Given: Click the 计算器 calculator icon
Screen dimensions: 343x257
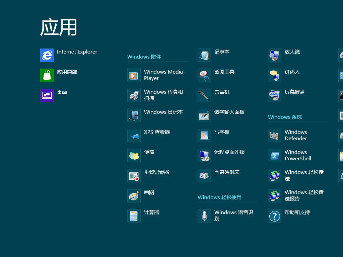Looking at the screenshot, I should tap(134, 216).
